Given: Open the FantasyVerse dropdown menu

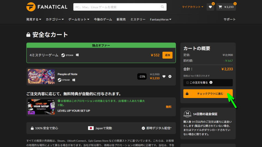Looking at the screenshot, I should point(160,19).
